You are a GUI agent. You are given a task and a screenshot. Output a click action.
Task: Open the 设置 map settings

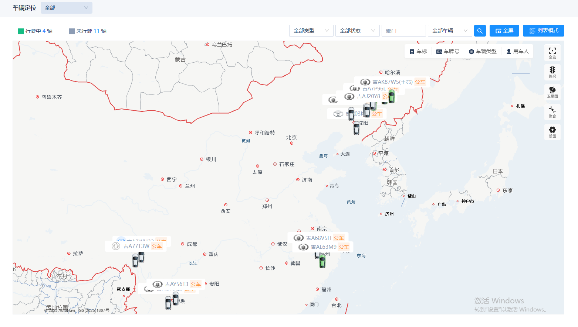point(552,132)
